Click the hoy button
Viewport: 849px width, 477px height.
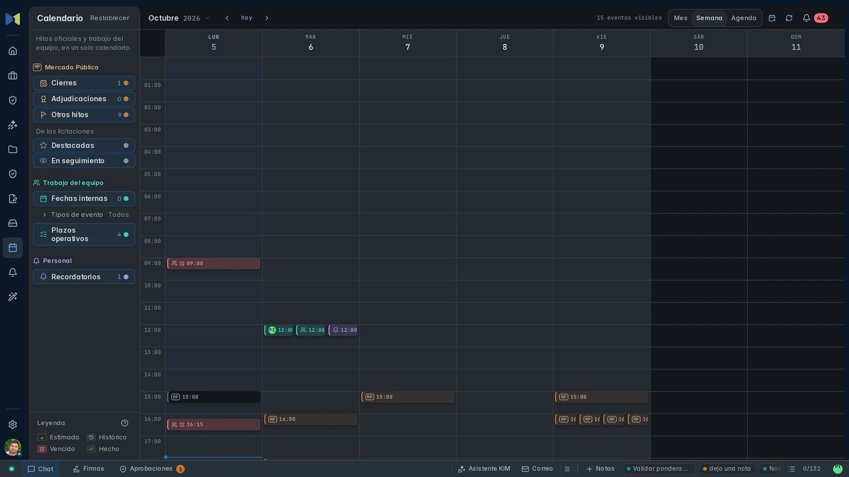[247, 18]
